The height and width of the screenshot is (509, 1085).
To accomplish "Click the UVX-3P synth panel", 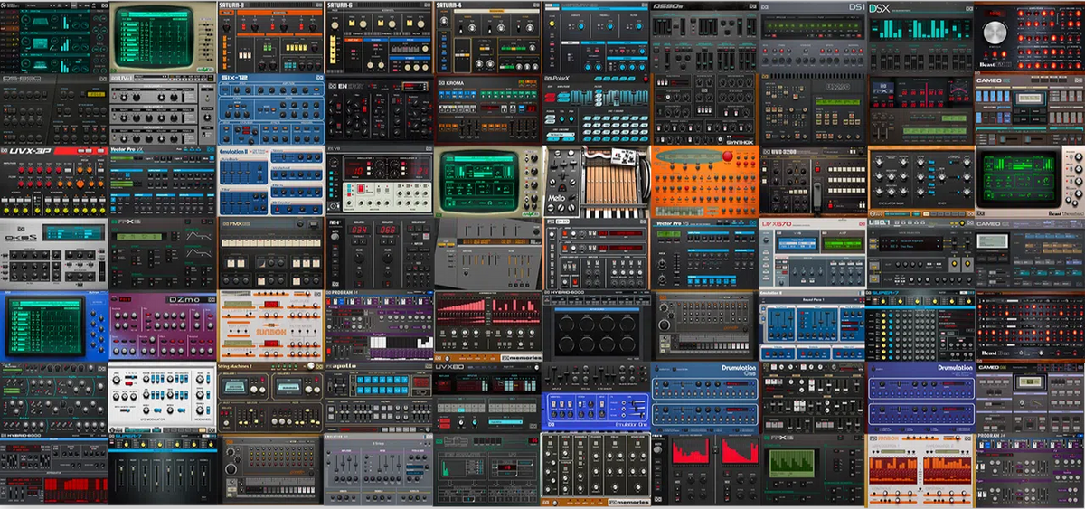I will click(54, 182).
